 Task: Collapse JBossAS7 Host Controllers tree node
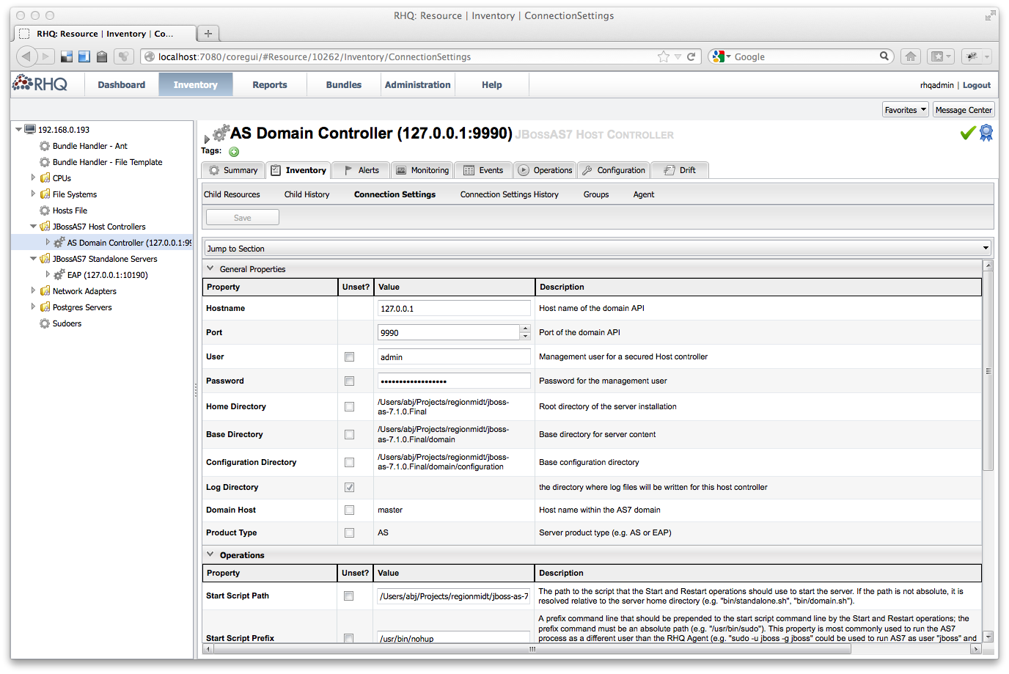tap(33, 226)
